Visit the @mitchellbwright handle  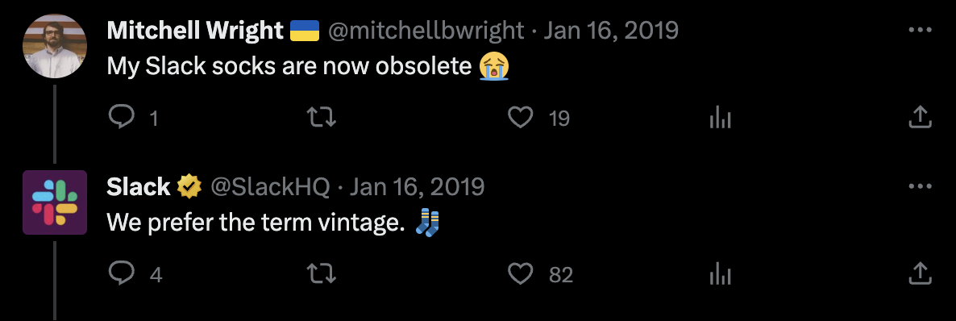pos(426,30)
